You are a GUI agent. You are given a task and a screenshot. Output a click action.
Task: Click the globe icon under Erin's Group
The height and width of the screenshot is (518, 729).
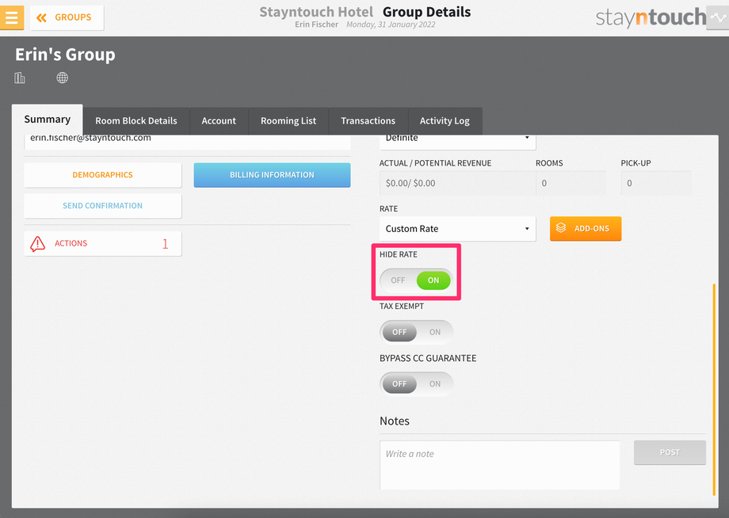point(63,78)
